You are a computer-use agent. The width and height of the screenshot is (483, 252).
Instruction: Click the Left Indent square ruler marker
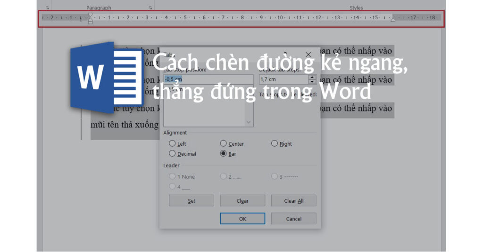pyautogui.click(x=90, y=22)
